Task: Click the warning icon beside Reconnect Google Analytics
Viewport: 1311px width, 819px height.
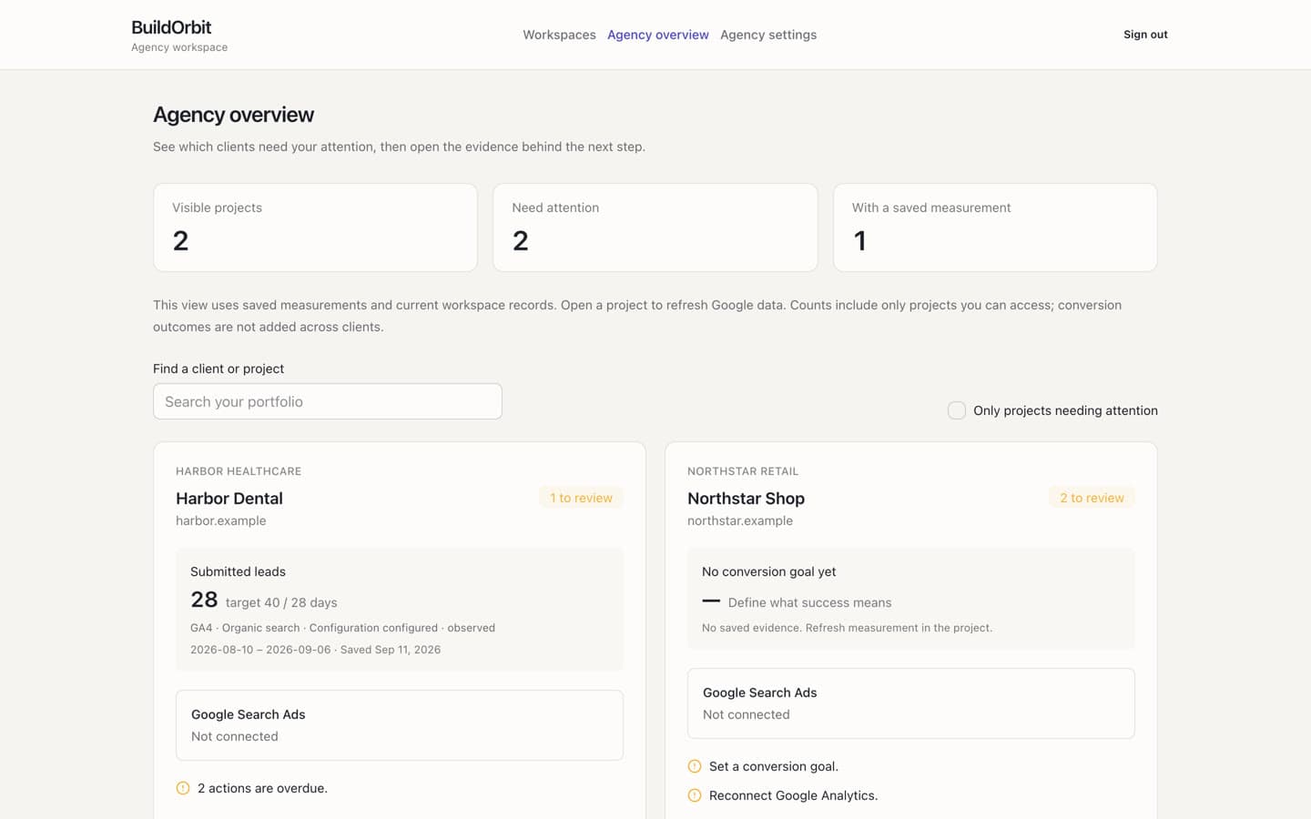Action: [695, 795]
